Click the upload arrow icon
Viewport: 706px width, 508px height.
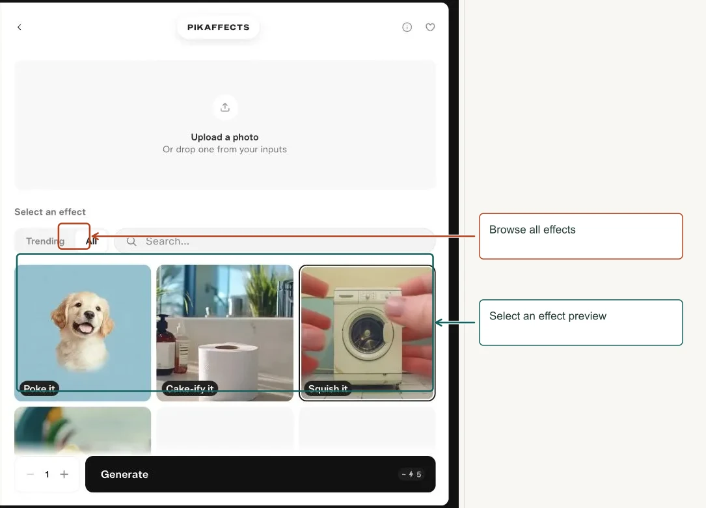pos(225,107)
